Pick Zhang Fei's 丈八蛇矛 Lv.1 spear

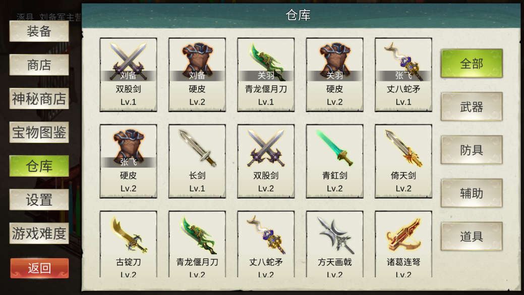coord(403,75)
